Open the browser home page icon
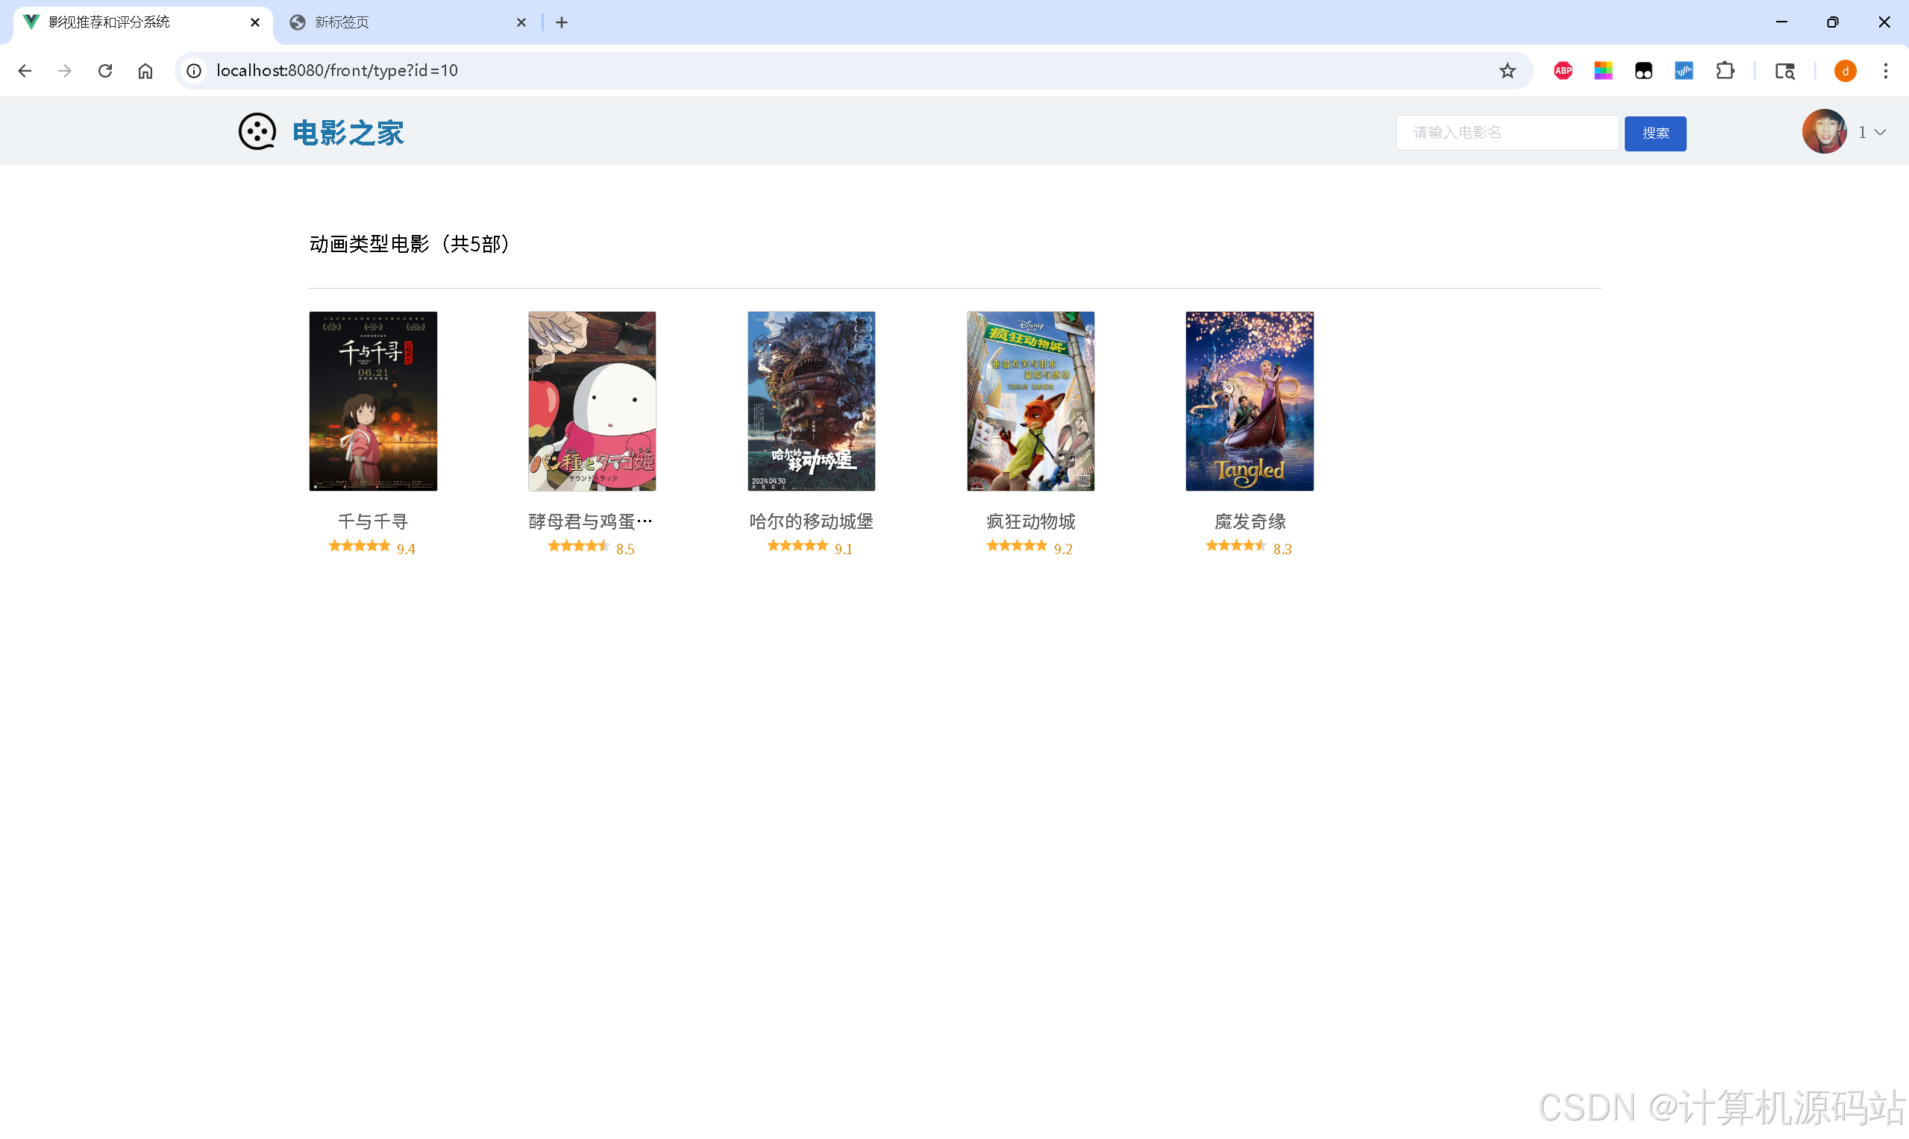The height and width of the screenshot is (1139, 1909). (x=145, y=71)
